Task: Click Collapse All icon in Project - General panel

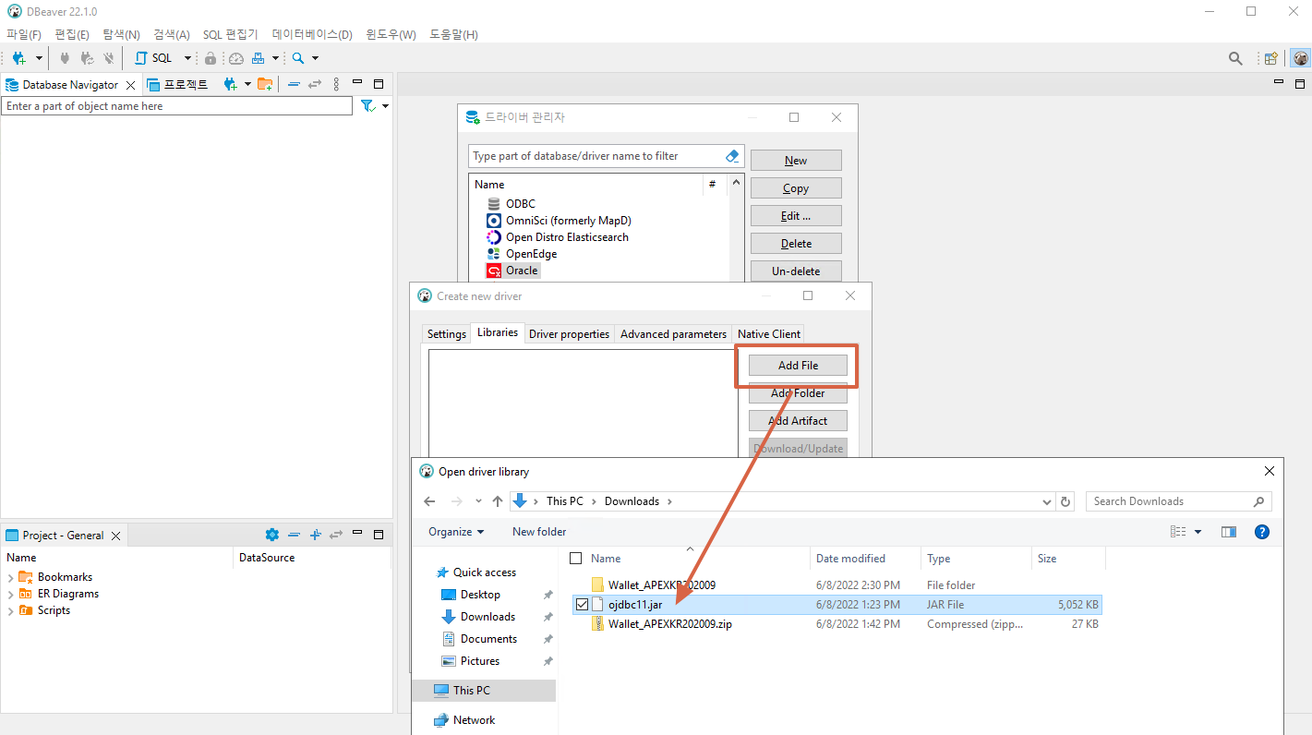Action: coord(294,535)
